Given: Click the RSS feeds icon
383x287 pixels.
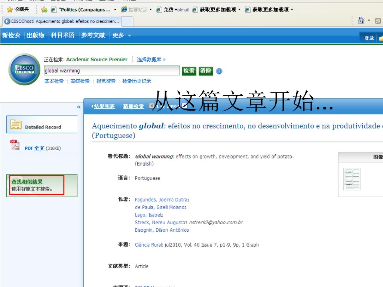Looking at the screenshot, I should (378, 21).
